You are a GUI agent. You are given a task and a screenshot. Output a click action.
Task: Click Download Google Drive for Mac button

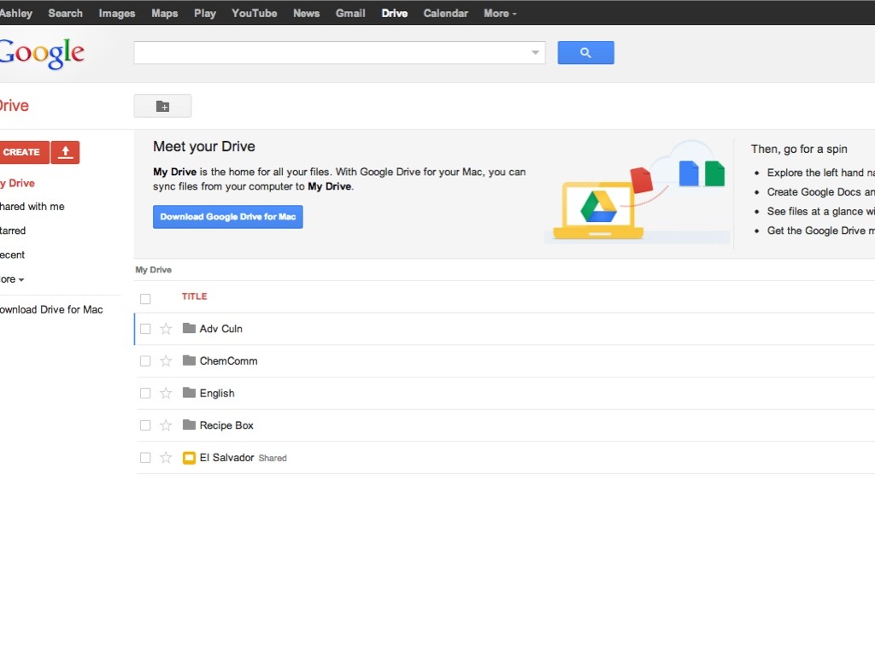[228, 217]
